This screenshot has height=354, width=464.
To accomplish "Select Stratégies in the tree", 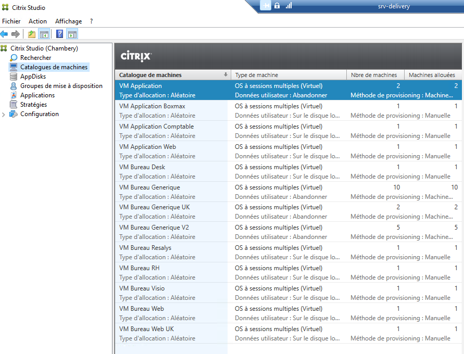I will 33,105.
